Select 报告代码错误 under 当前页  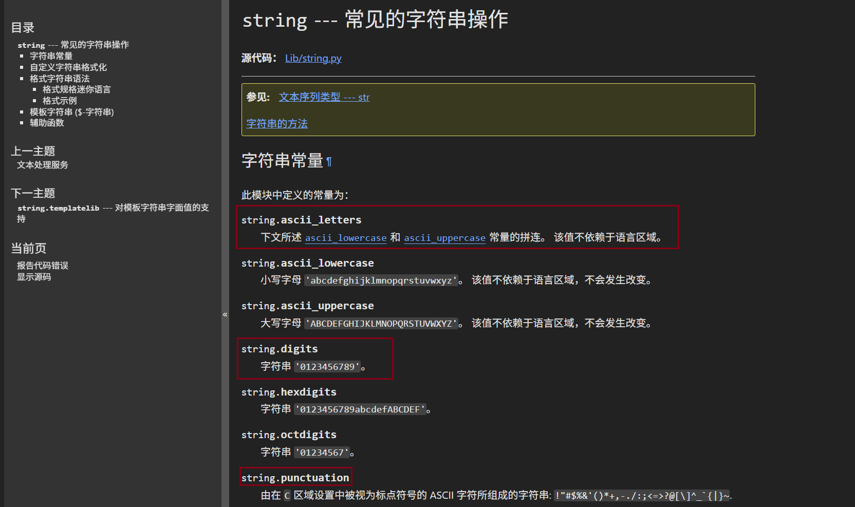tap(42, 265)
